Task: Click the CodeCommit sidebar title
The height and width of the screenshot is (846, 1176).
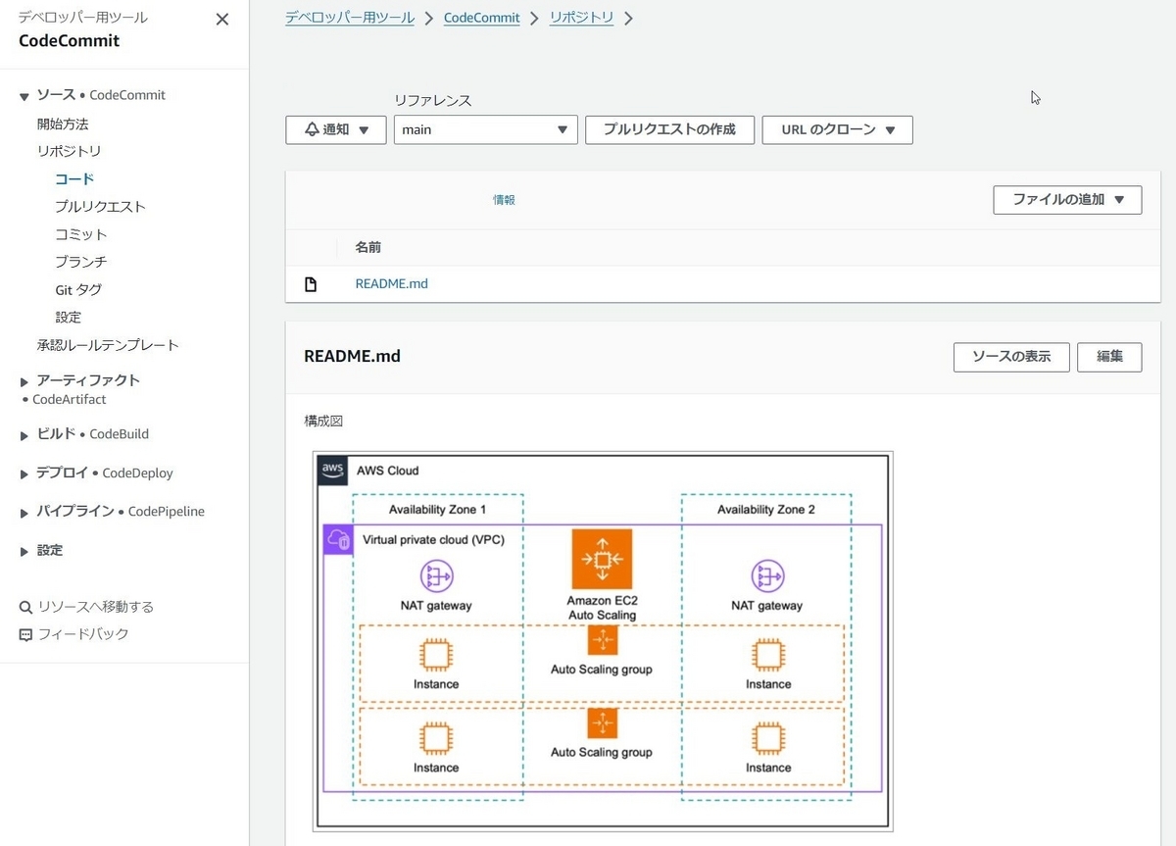Action: [69, 41]
